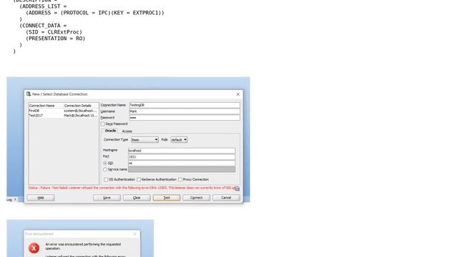Click the Save button
The image size is (458, 257).
coord(107,198)
